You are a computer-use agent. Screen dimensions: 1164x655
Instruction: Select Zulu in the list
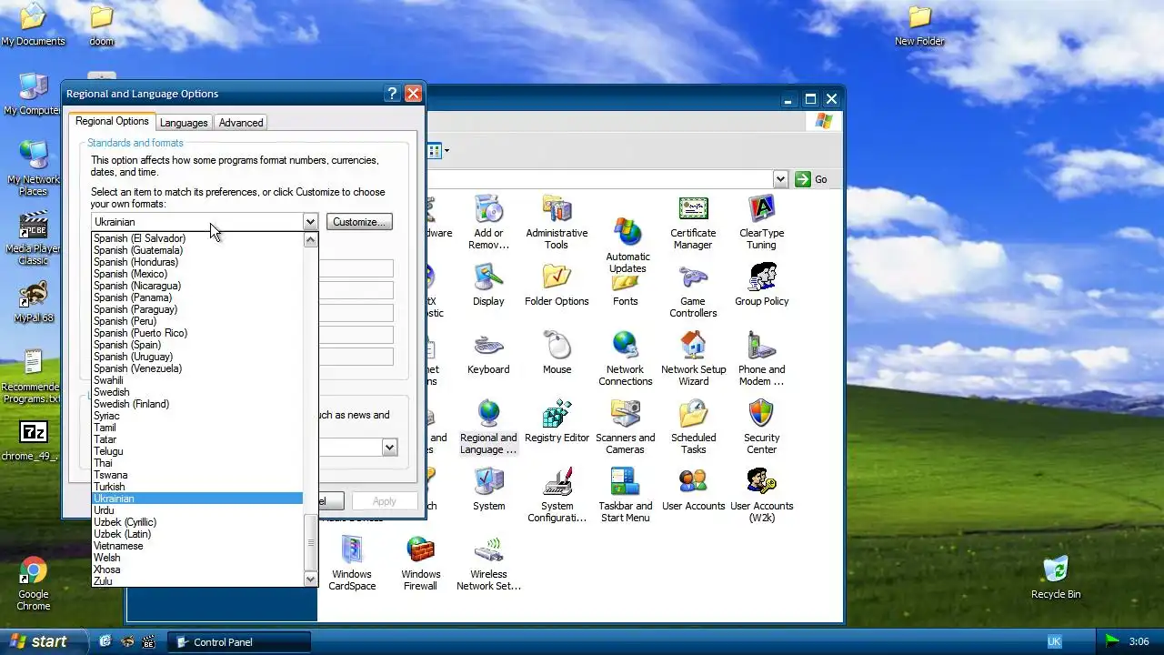coord(197,581)
